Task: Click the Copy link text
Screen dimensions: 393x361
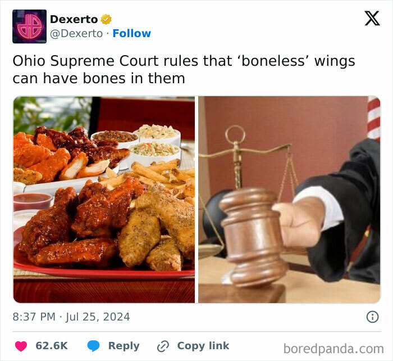Action: coord(203,346)
